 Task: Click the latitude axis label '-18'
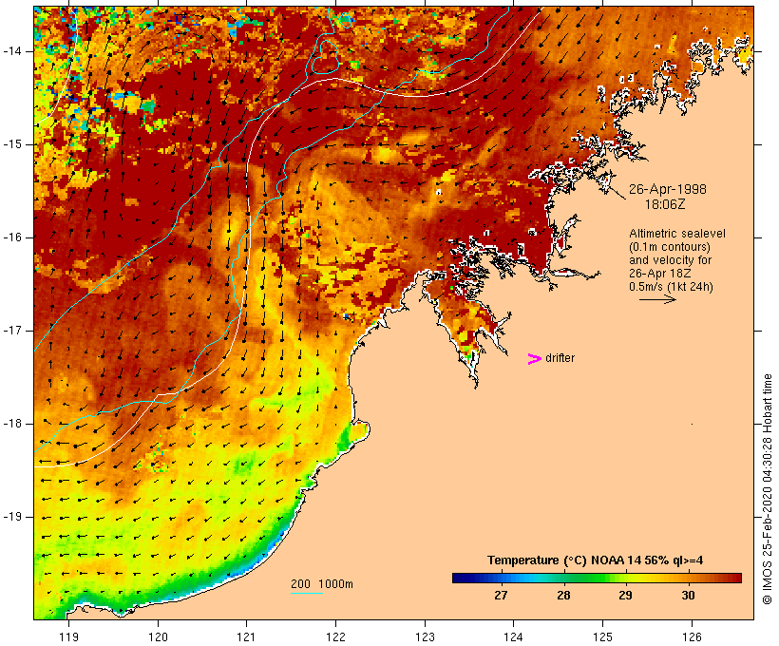[12, 424]
